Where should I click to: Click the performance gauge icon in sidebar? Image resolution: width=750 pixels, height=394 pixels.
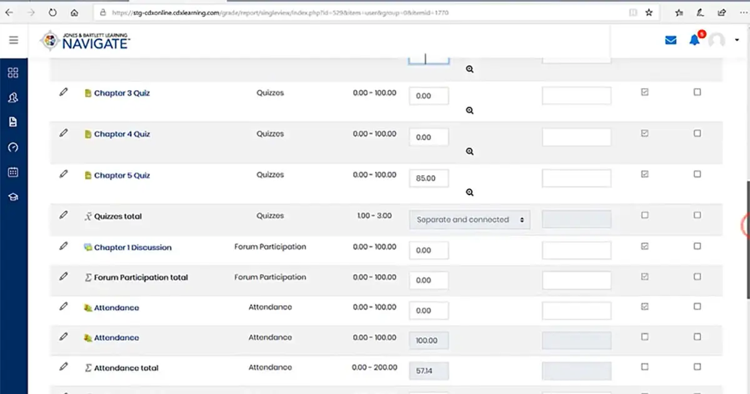point(13,147)
